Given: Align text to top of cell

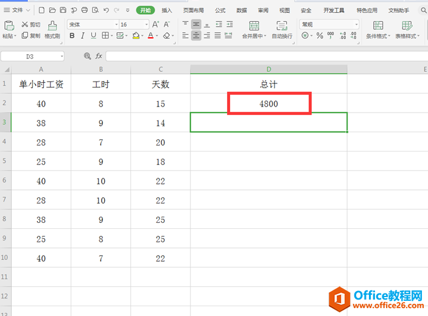Looking at the screenshot, I should [x=185, y=24].
